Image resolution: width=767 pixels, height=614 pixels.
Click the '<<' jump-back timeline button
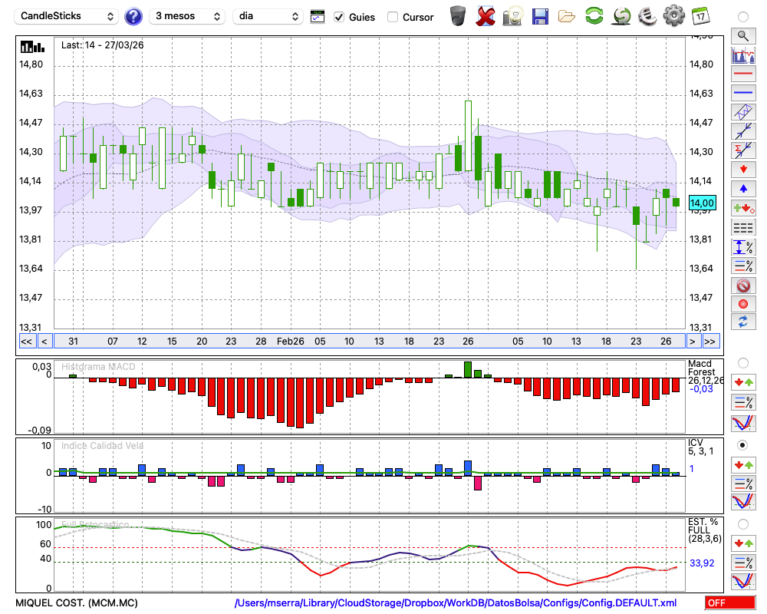(26, 342)
